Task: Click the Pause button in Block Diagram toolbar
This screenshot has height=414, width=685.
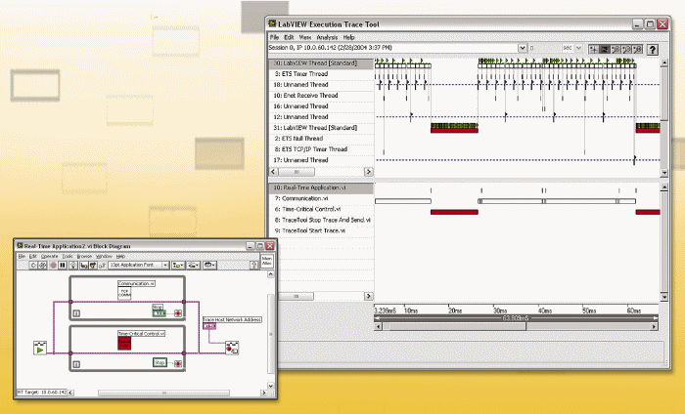Action: [63, 265]
